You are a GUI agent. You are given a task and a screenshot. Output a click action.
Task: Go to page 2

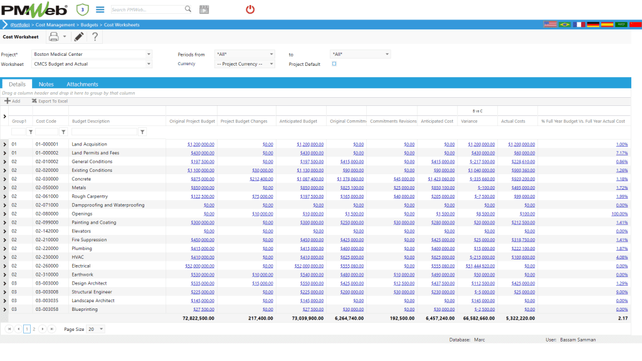(x=34, y=329)
